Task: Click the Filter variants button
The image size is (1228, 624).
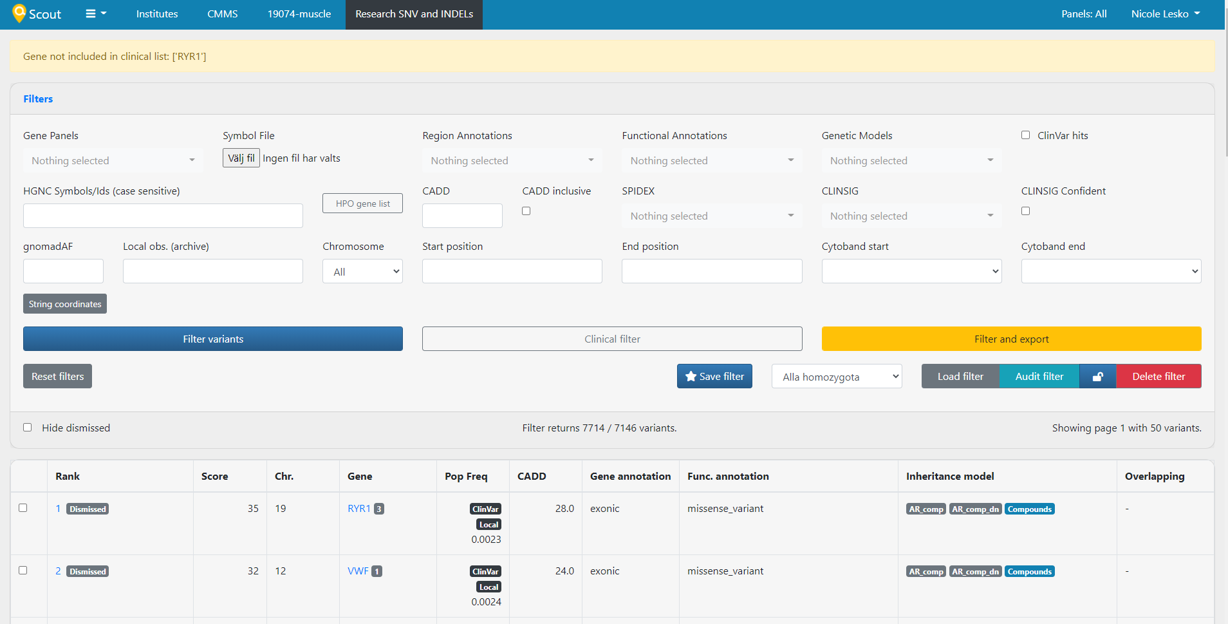Action: pyautogui.click(x=213, y=339)
